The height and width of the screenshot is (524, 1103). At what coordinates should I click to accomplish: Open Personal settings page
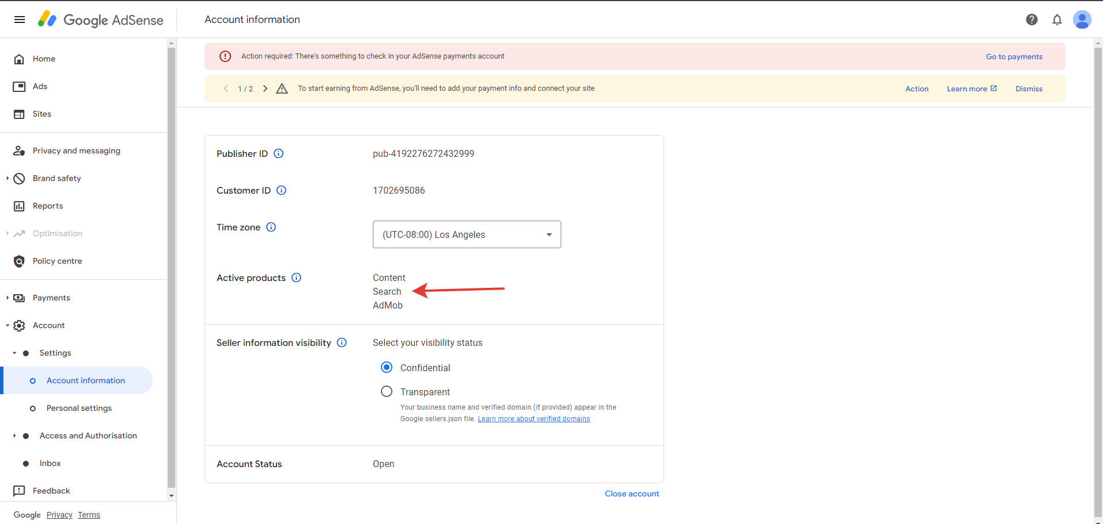coord(79,408)
